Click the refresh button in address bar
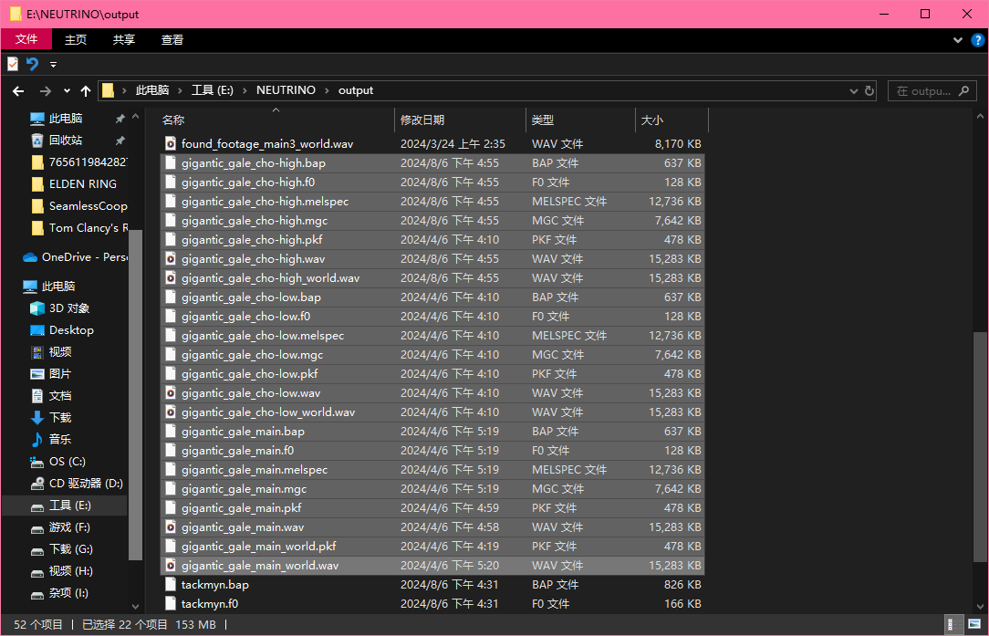The width and height of the screenshot is (989, 636). pyautogui.click(x=869, y=91)
